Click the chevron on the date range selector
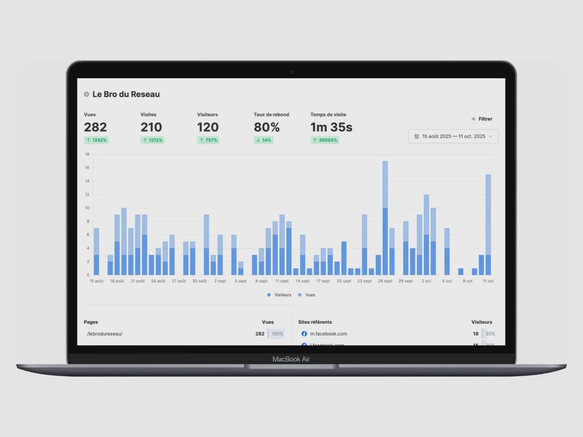The width and height of the screenshot is (583, 437). click(x=490, y=137)
